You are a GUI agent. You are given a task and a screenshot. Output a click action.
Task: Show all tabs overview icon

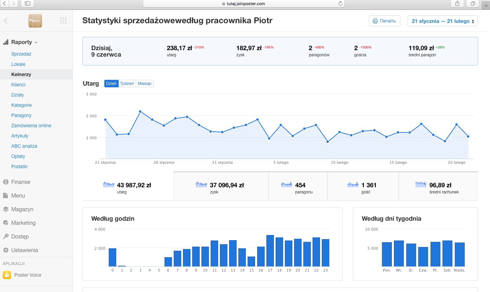pyautogui.click(x=473, y=3)
